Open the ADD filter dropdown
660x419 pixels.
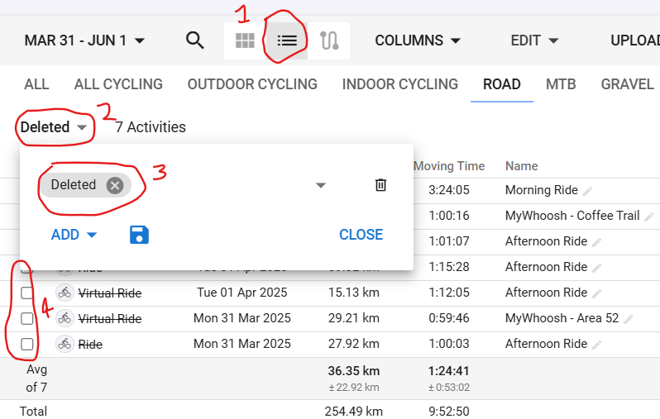pos(74,235)
